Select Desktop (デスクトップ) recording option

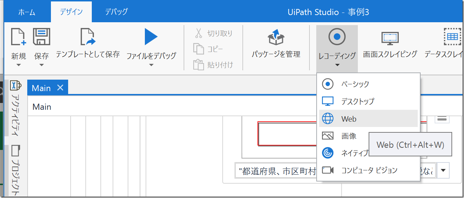coord(358,101)
